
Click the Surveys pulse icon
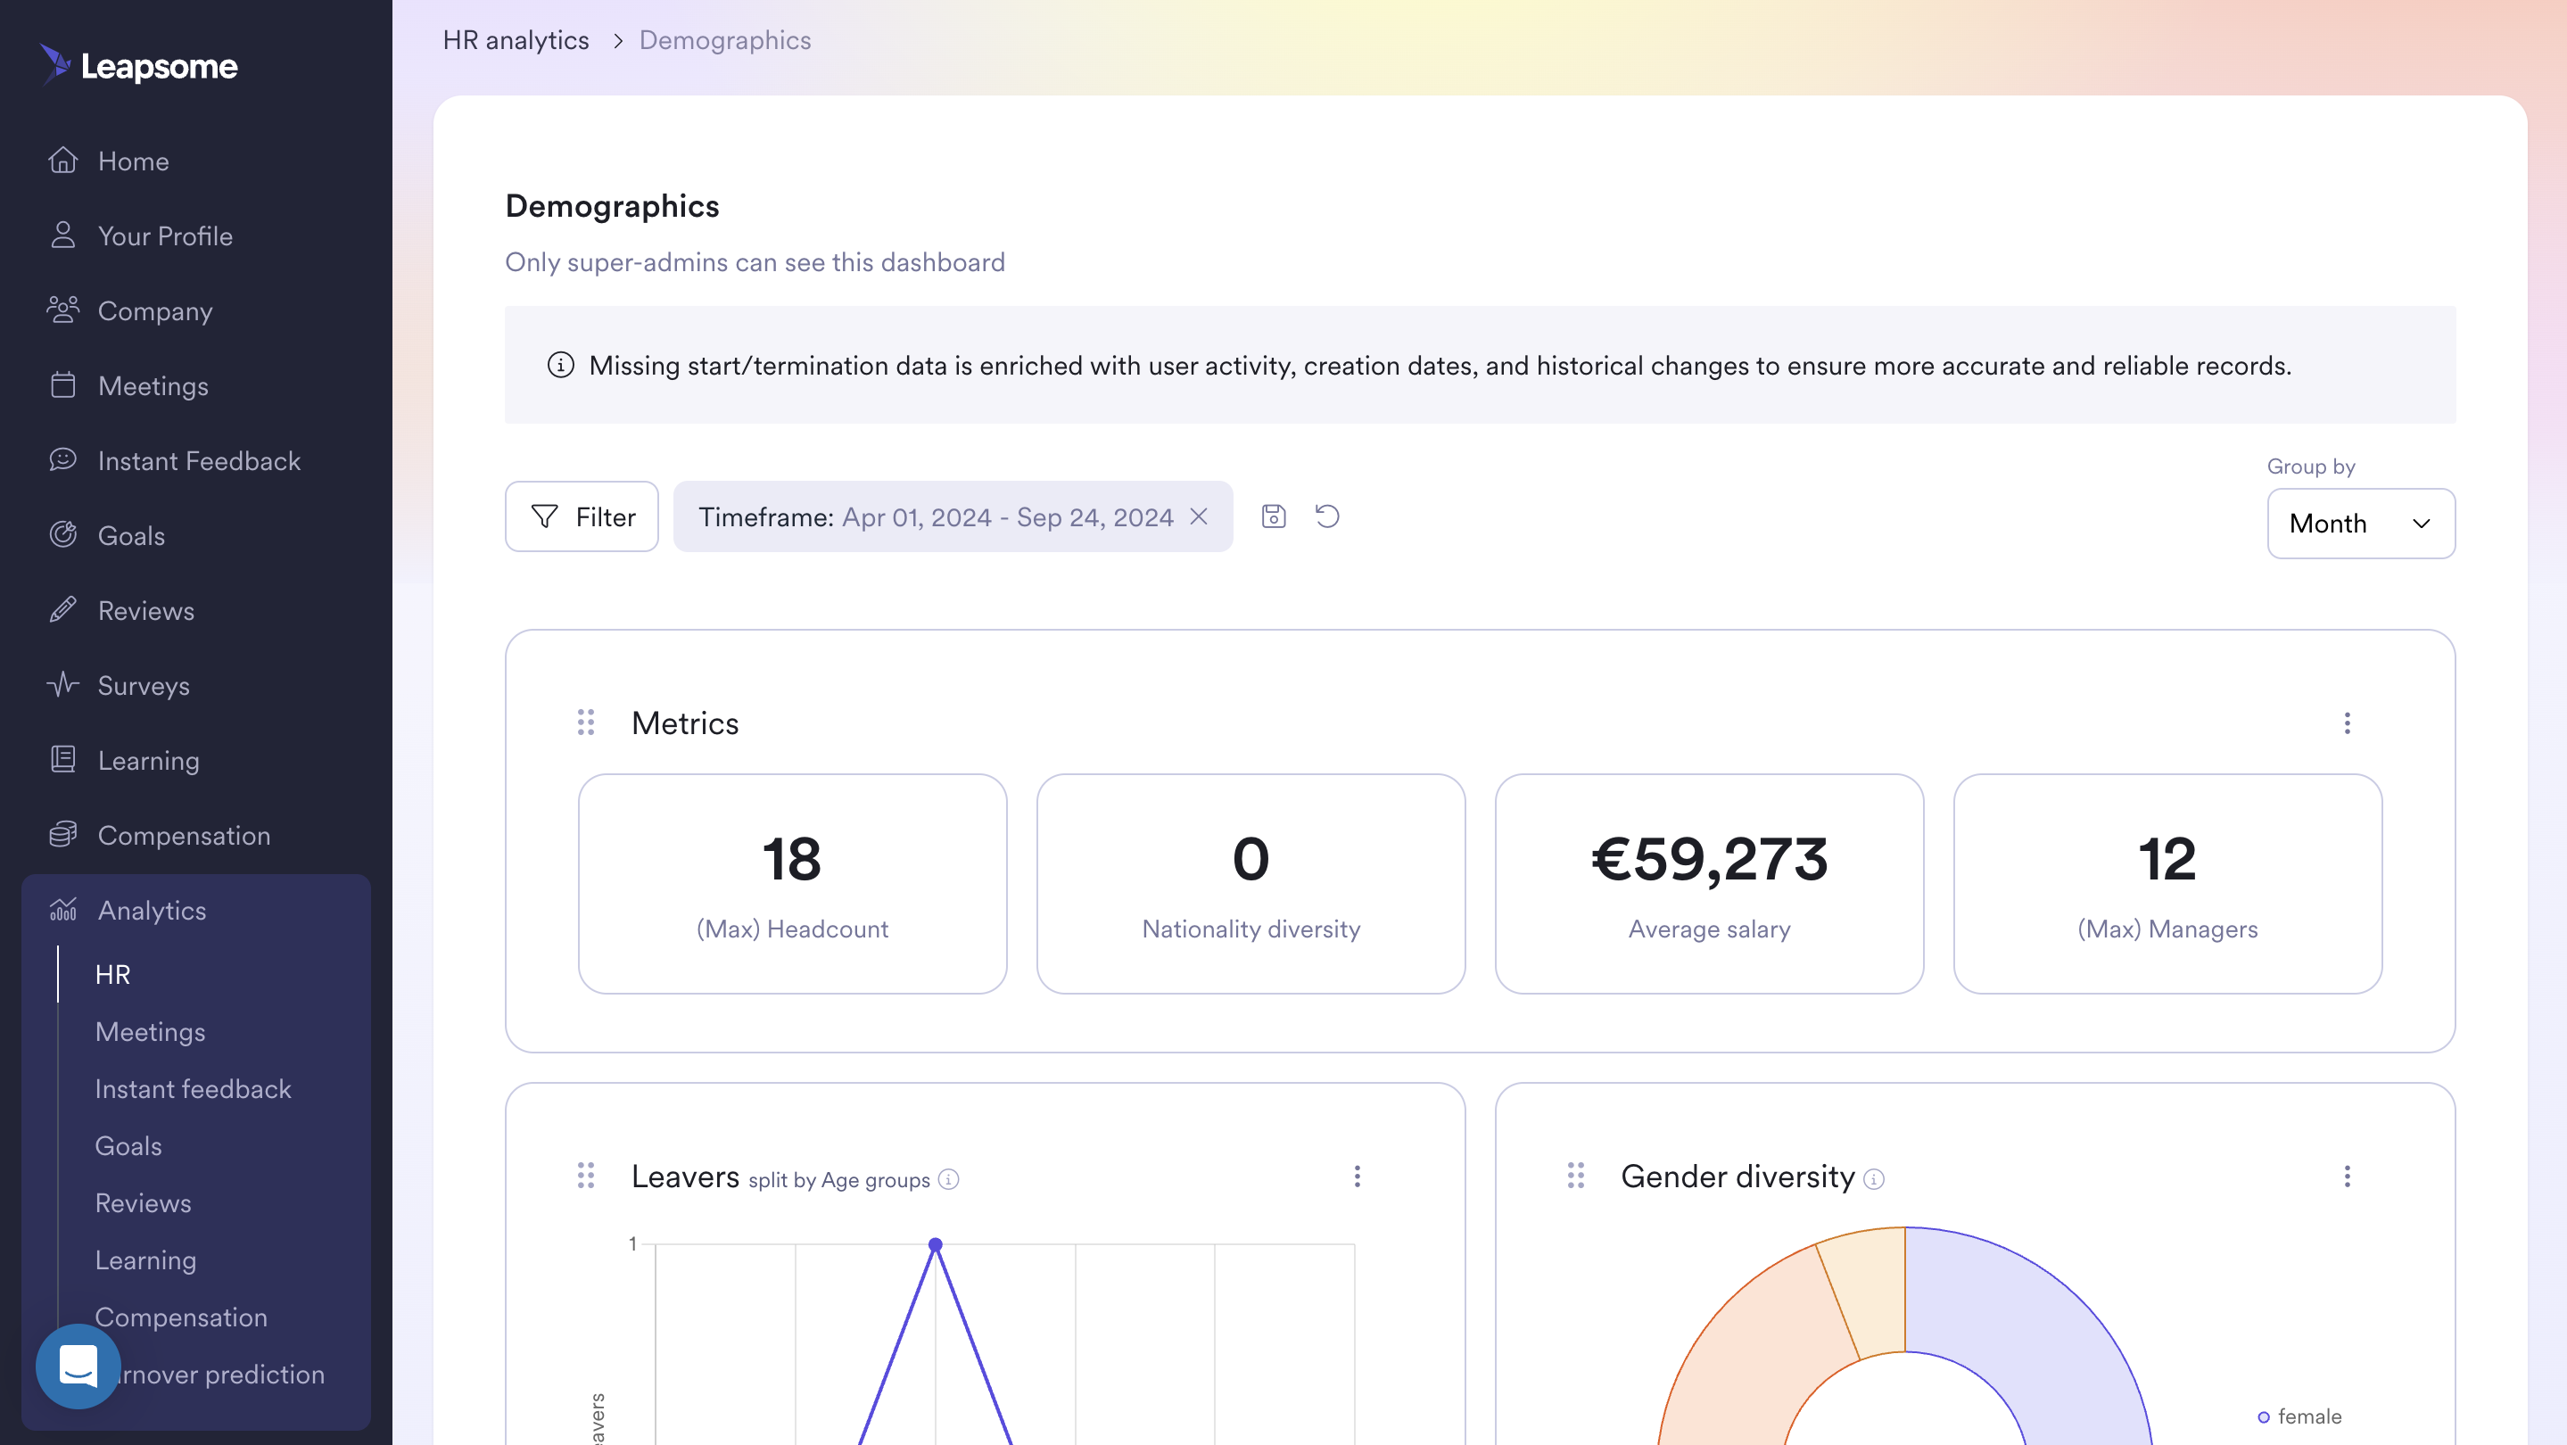click(x=62, y=685)
